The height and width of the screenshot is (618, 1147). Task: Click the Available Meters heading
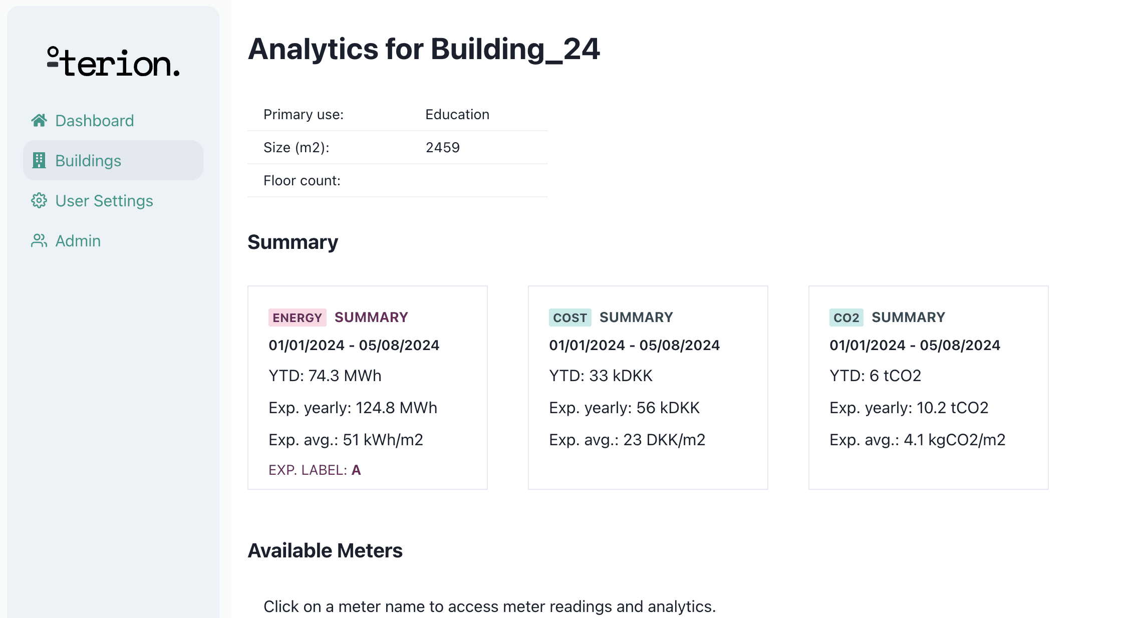(x=325, y=550)
